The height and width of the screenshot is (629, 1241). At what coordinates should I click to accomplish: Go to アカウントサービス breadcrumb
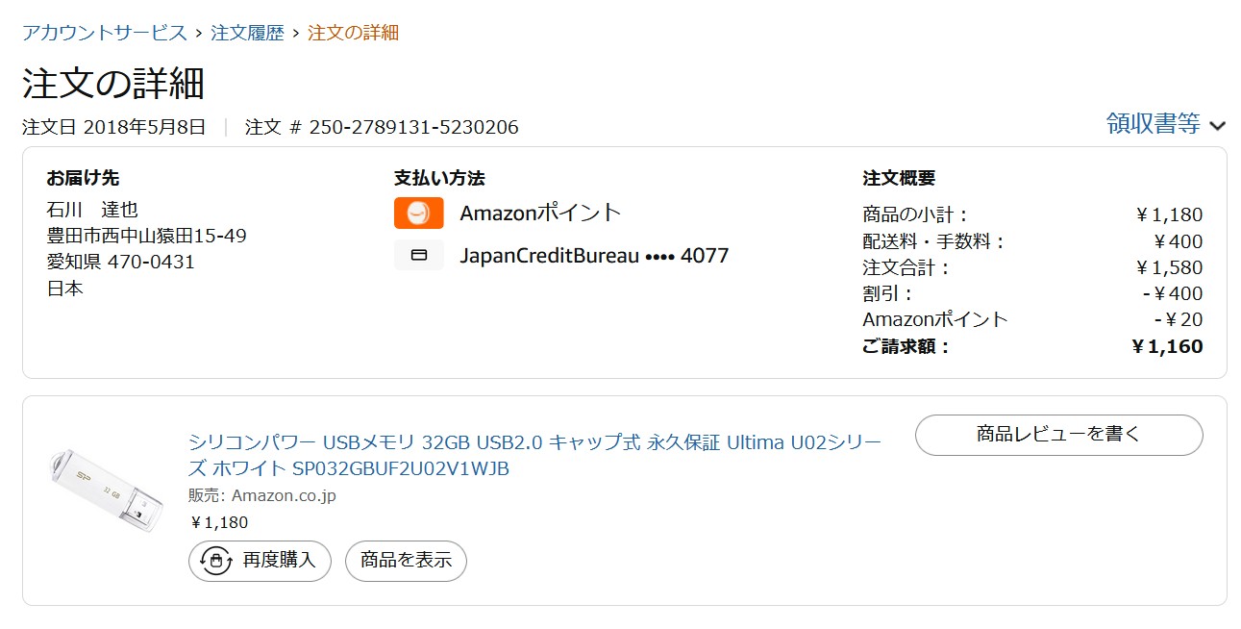pyautogui.click(x=105, y=33)
